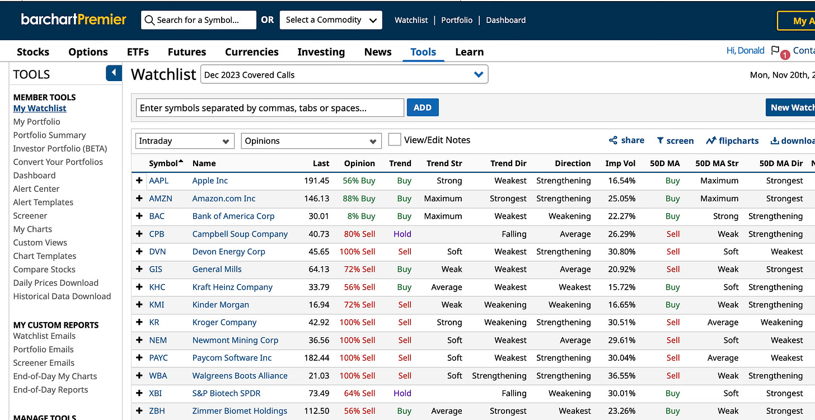Screen dimensions: 815x420
Task: Sort by the Imp Vol column header
Action: tap(620, 163)
